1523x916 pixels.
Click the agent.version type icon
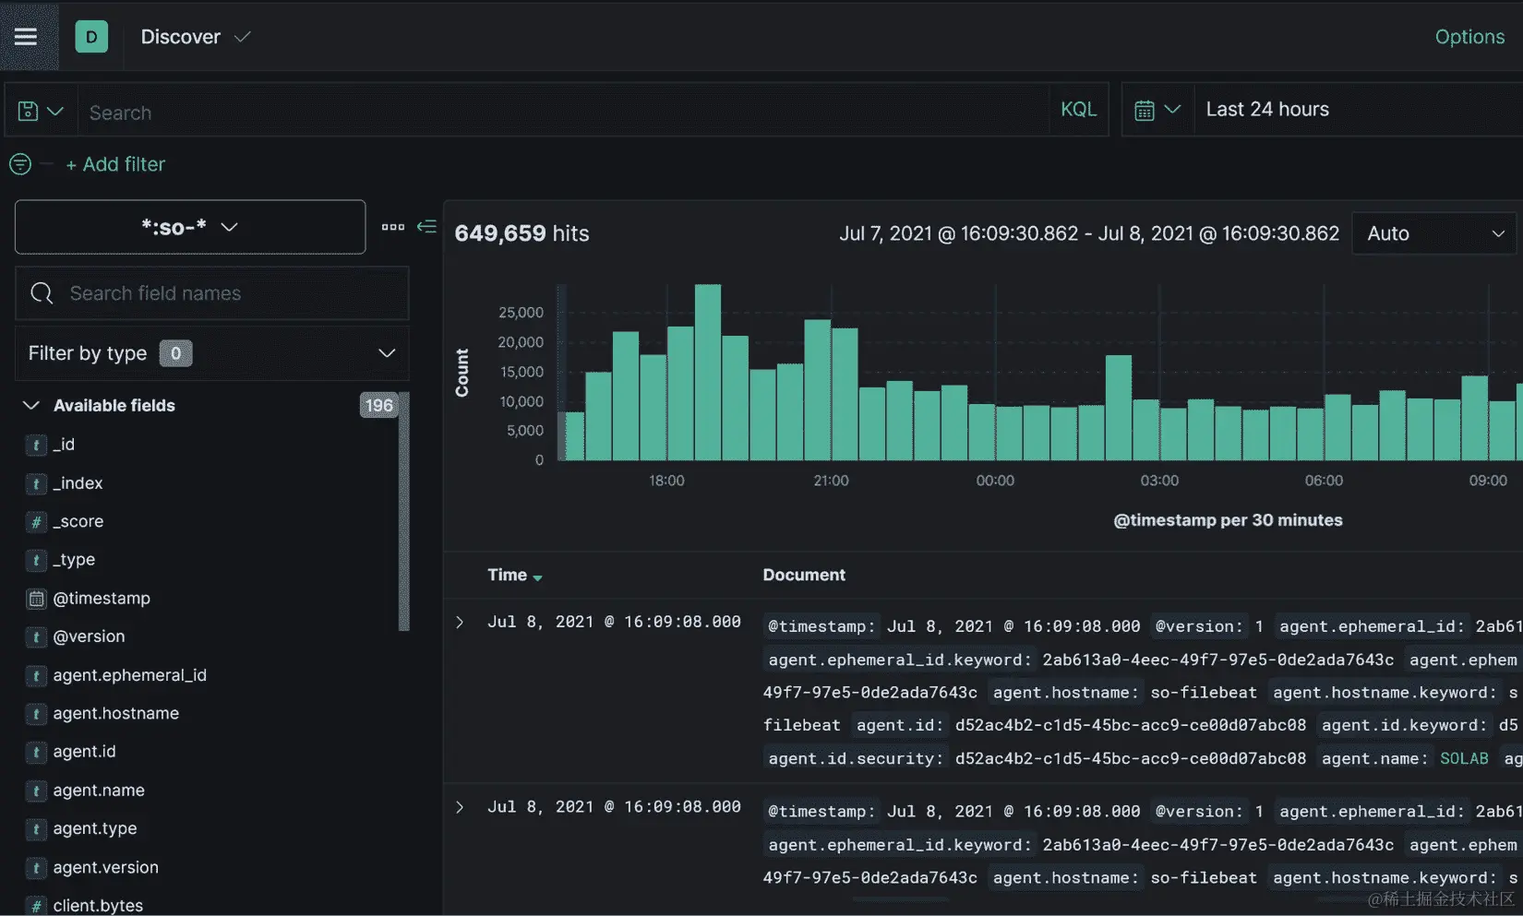coord(35,868)
